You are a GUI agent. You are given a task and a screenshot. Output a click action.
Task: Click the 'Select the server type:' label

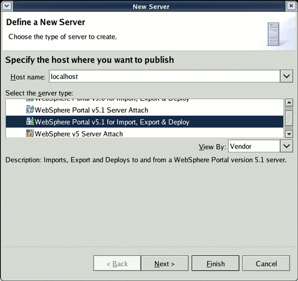pyautogui.click(x=39, y=93)
